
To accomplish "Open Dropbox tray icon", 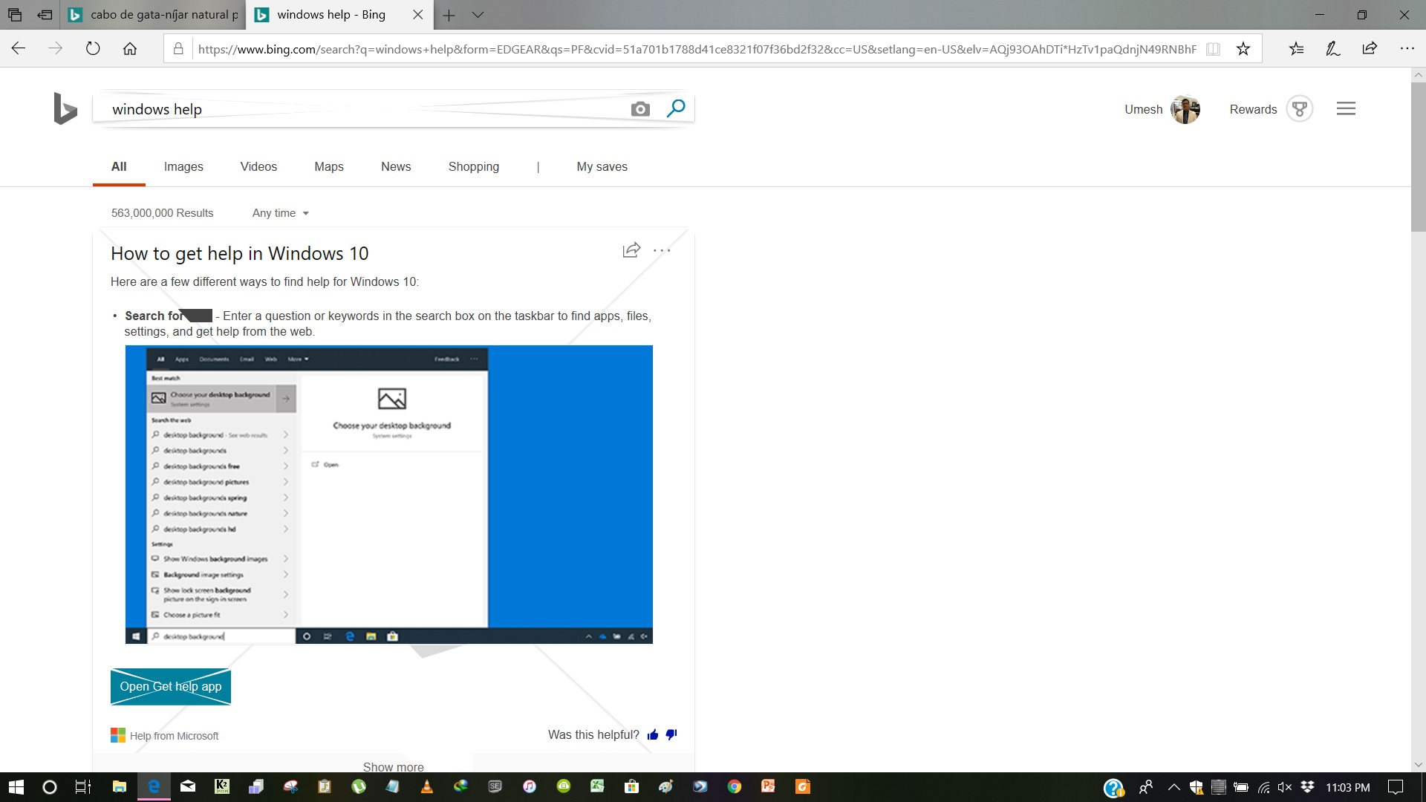I will click(x=1307, y=787).
